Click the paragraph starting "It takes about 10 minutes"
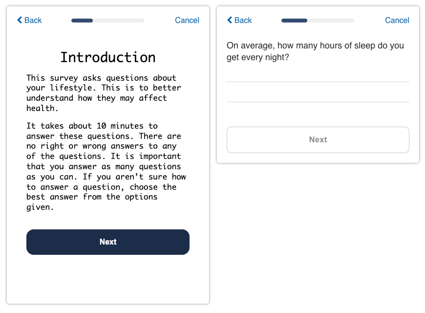This screenshot has width=425, height=313. [106, 166]
